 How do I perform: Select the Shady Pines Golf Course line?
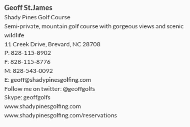pos(37,17)
